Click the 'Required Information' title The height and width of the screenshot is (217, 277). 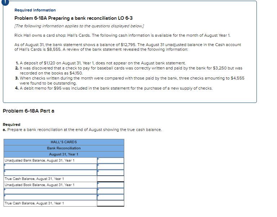coord(35,10)
